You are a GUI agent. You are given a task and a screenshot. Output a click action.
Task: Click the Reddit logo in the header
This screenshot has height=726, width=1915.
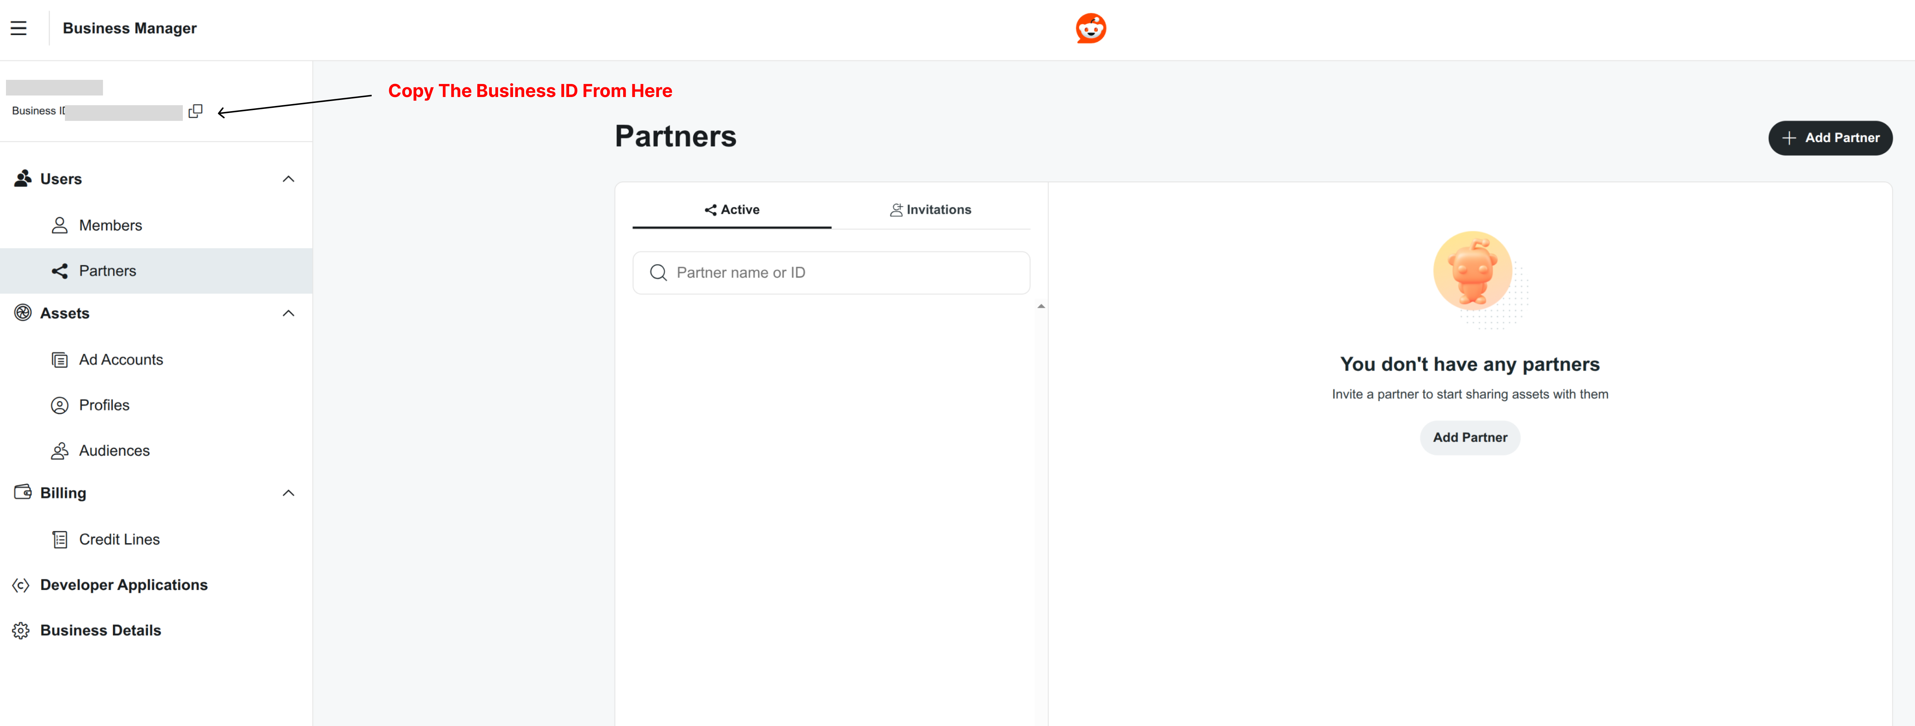pyautogui.click(x=1091, y=28)
